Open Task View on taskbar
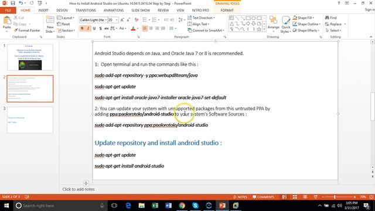The image size is (375, 211). coord(114,206)
